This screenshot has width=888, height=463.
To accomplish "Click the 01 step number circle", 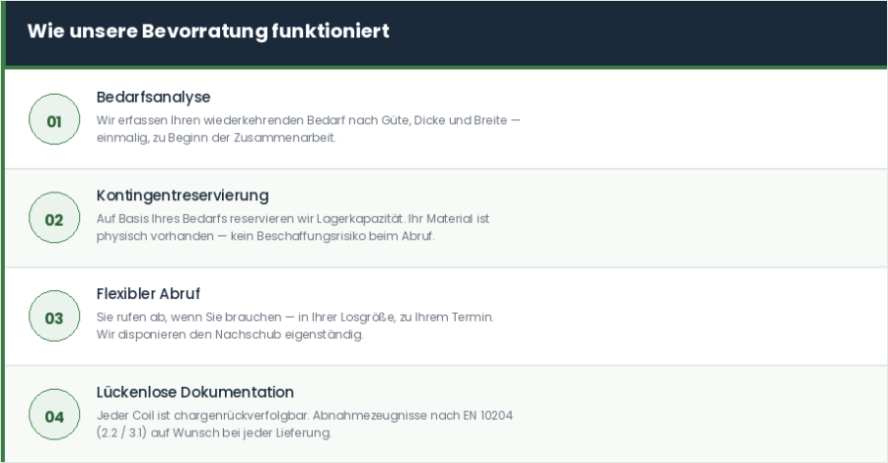I will coord(54,120).
